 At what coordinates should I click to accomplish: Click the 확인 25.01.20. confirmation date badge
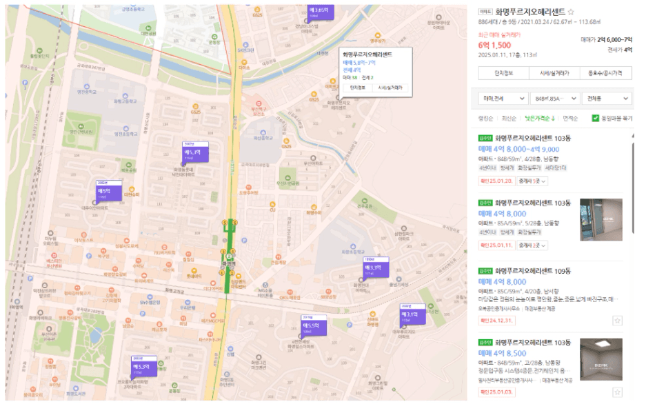tap(496, 181)
